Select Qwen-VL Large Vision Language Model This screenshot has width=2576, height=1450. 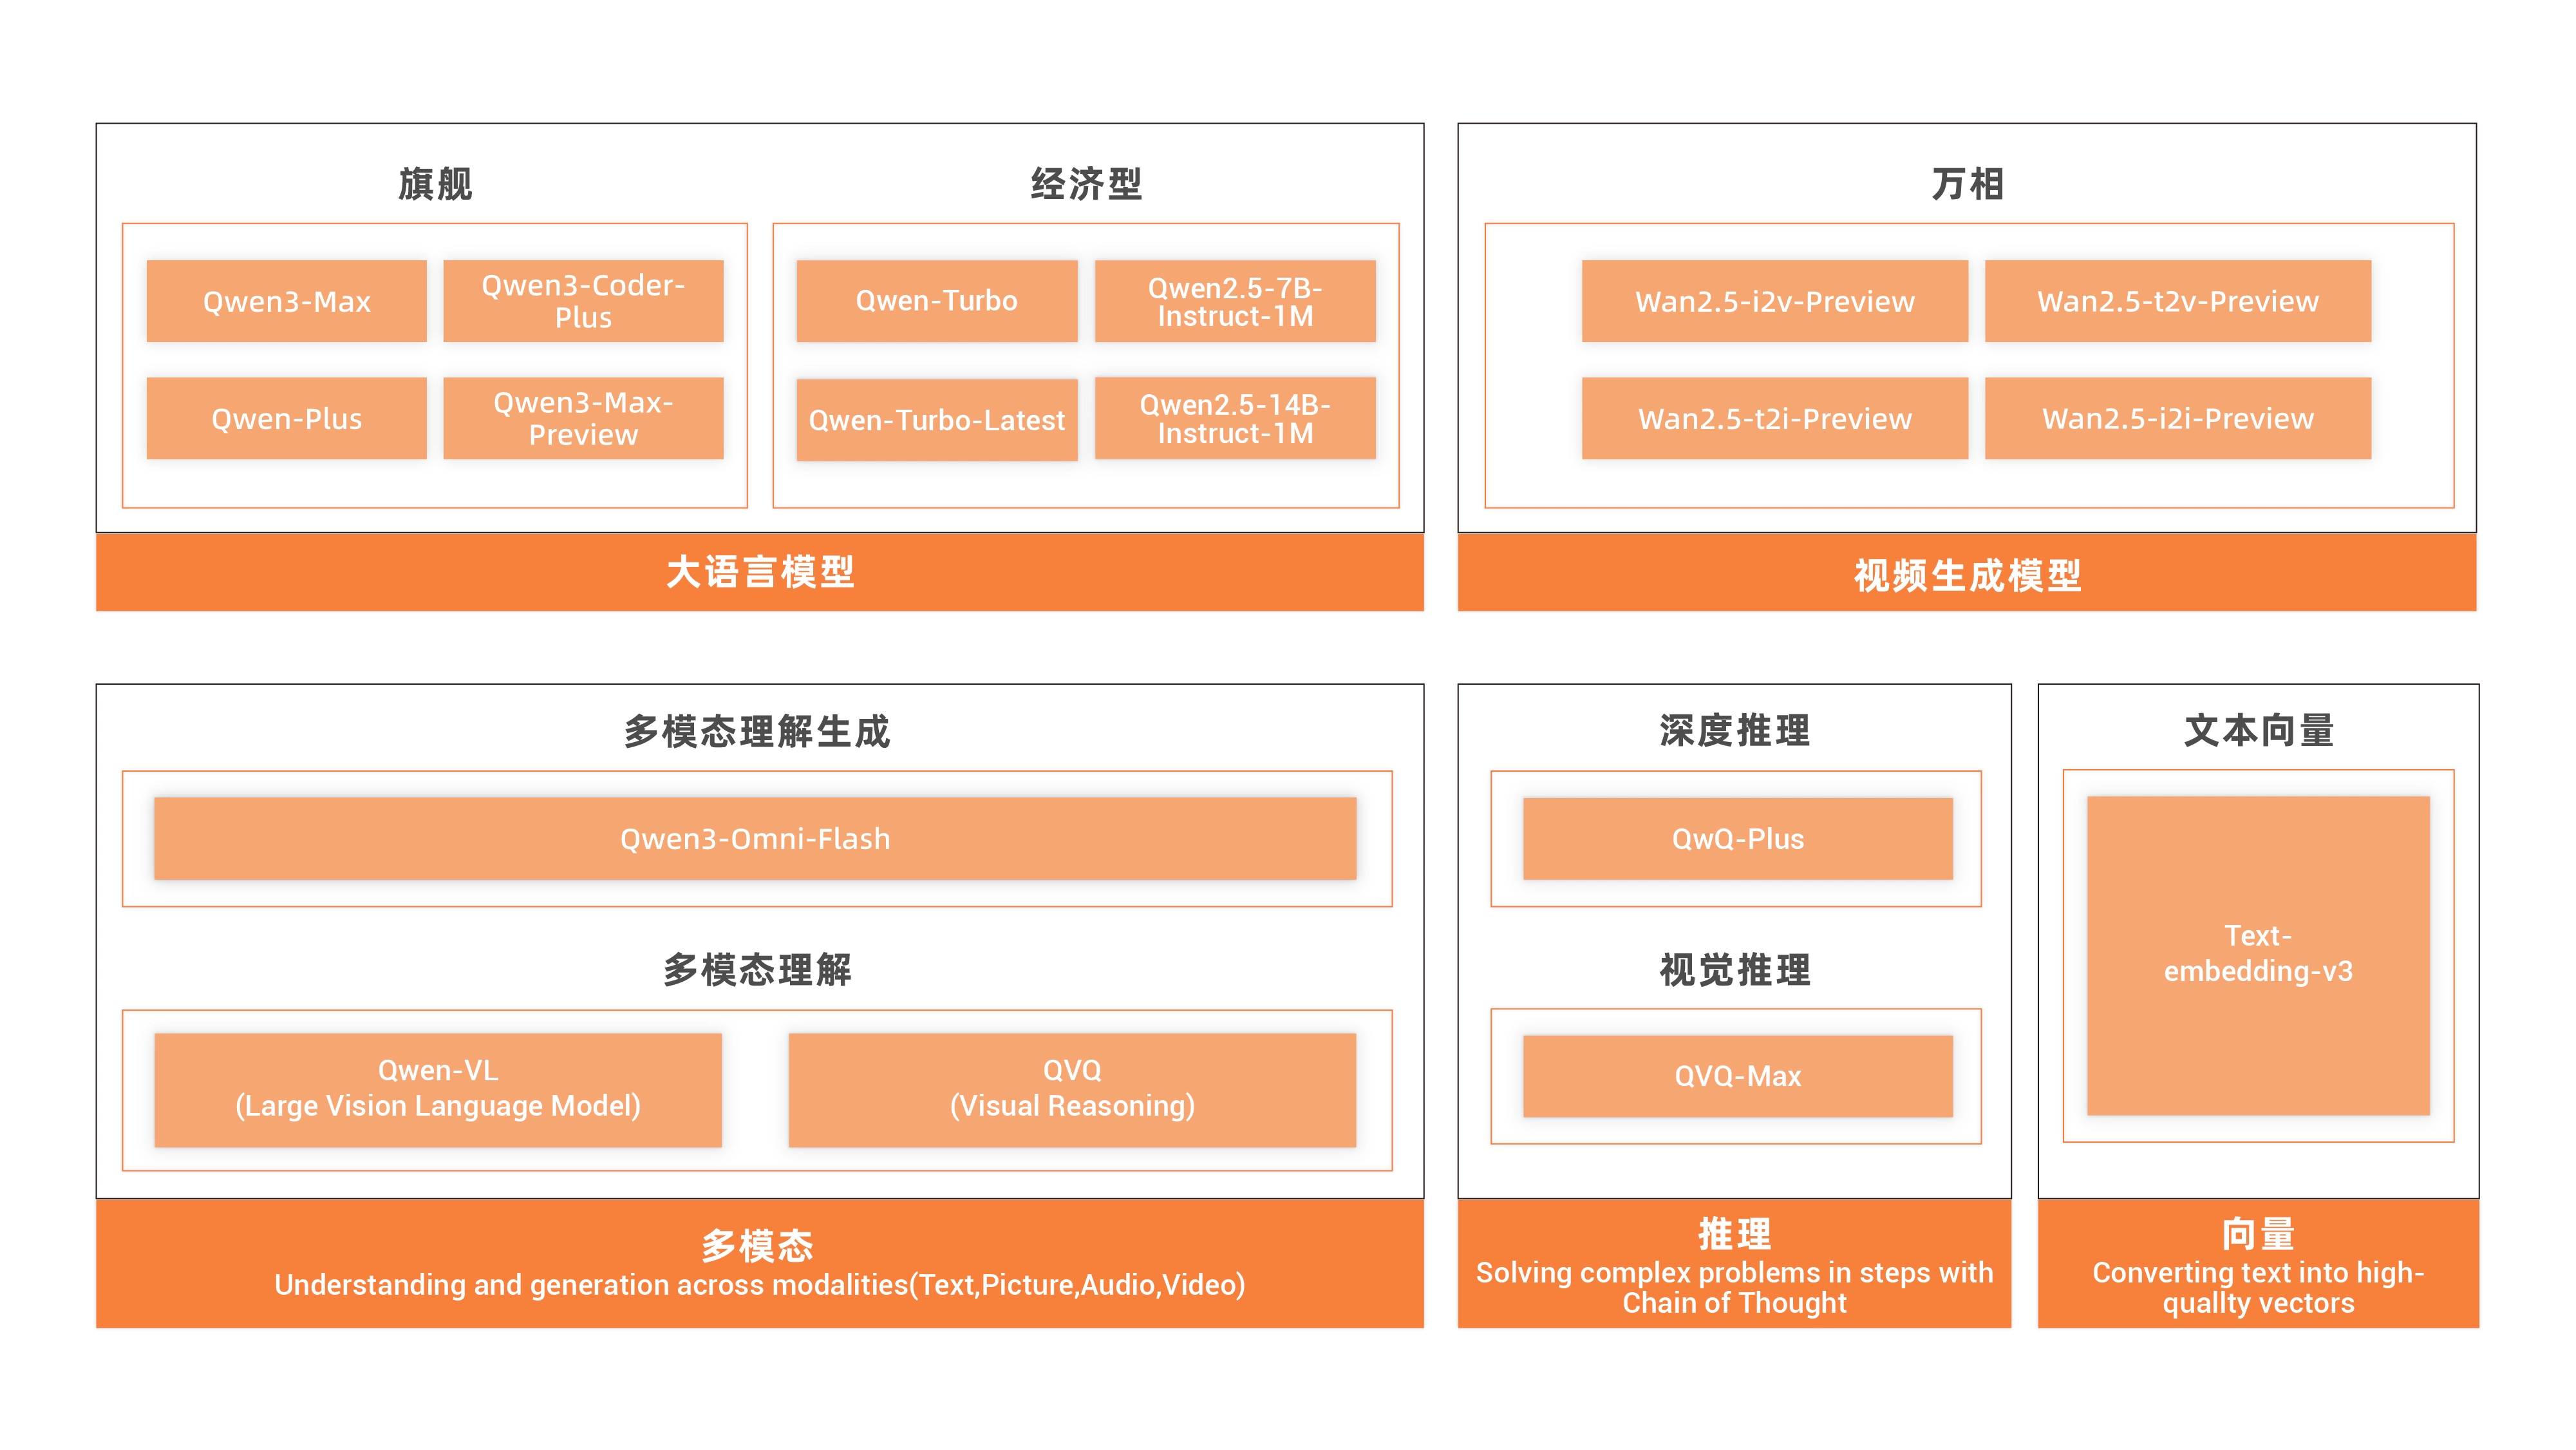click(438, 1089)
